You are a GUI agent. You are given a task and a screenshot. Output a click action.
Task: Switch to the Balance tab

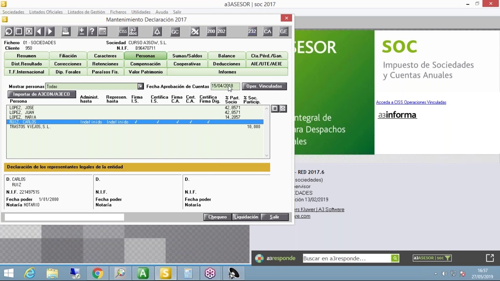(227, 56)
